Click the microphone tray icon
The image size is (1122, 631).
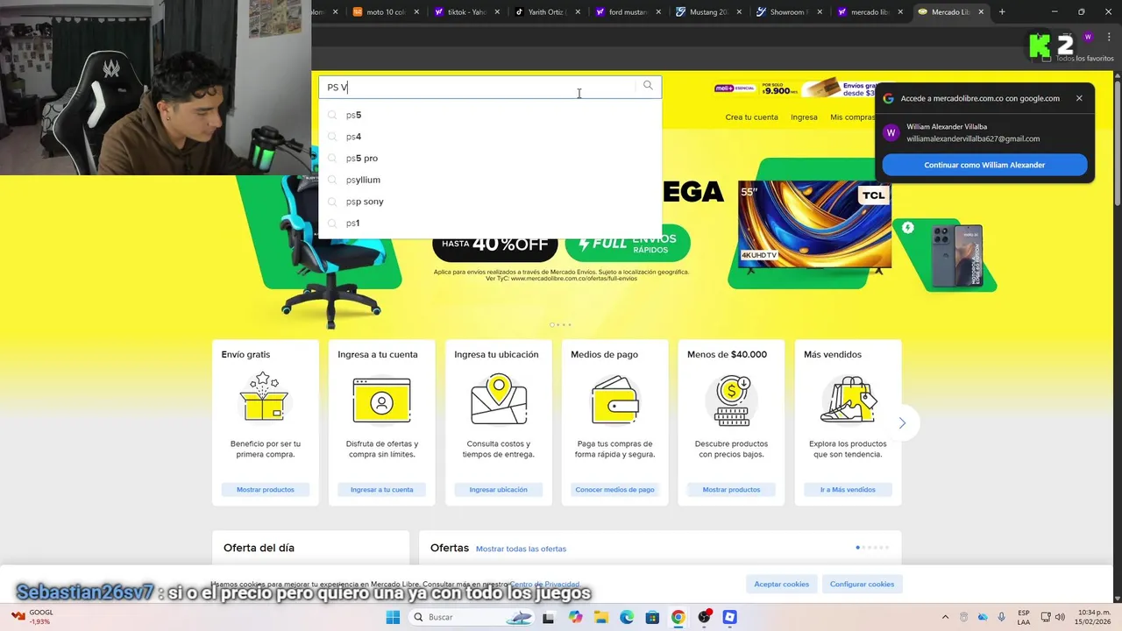tap(1001, 617)
